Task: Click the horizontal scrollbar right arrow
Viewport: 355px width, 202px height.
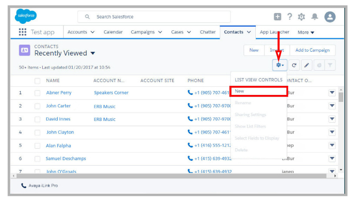Action: (335, 176)
